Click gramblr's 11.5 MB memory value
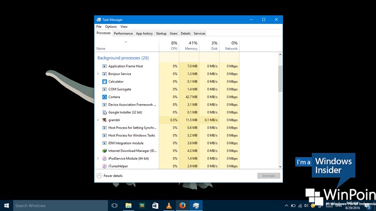 (191, 120)
